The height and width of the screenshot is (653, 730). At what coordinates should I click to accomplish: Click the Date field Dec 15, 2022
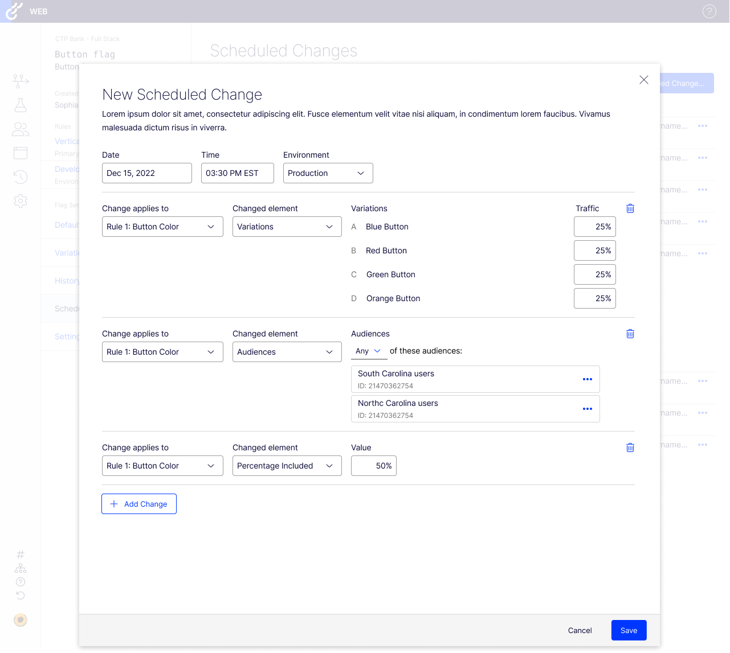pos(147,173)
